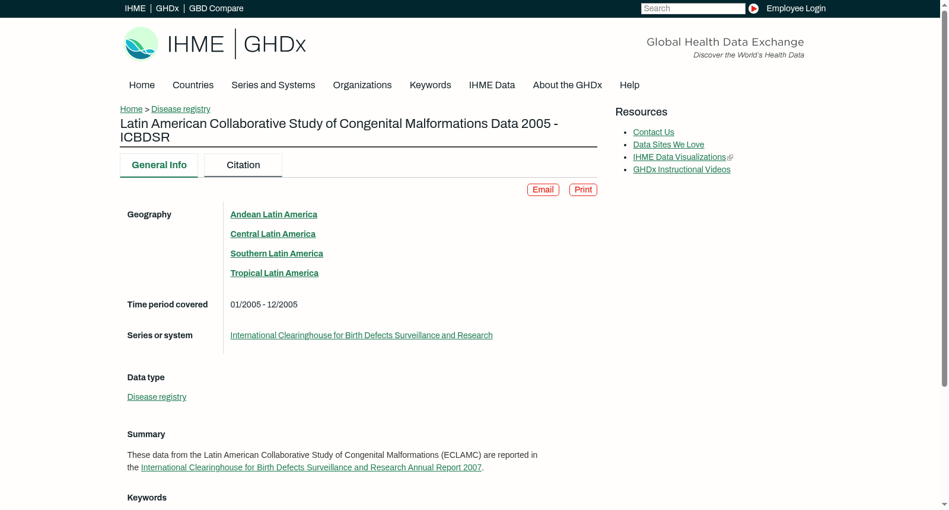Open GBD Compare in top bar
Image resolution: width=949 pixels, height=510 pixels.
pyautogui.click(x=216, y=8)
